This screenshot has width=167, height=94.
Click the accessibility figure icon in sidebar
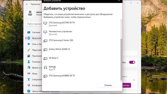(x=29, y=79)
